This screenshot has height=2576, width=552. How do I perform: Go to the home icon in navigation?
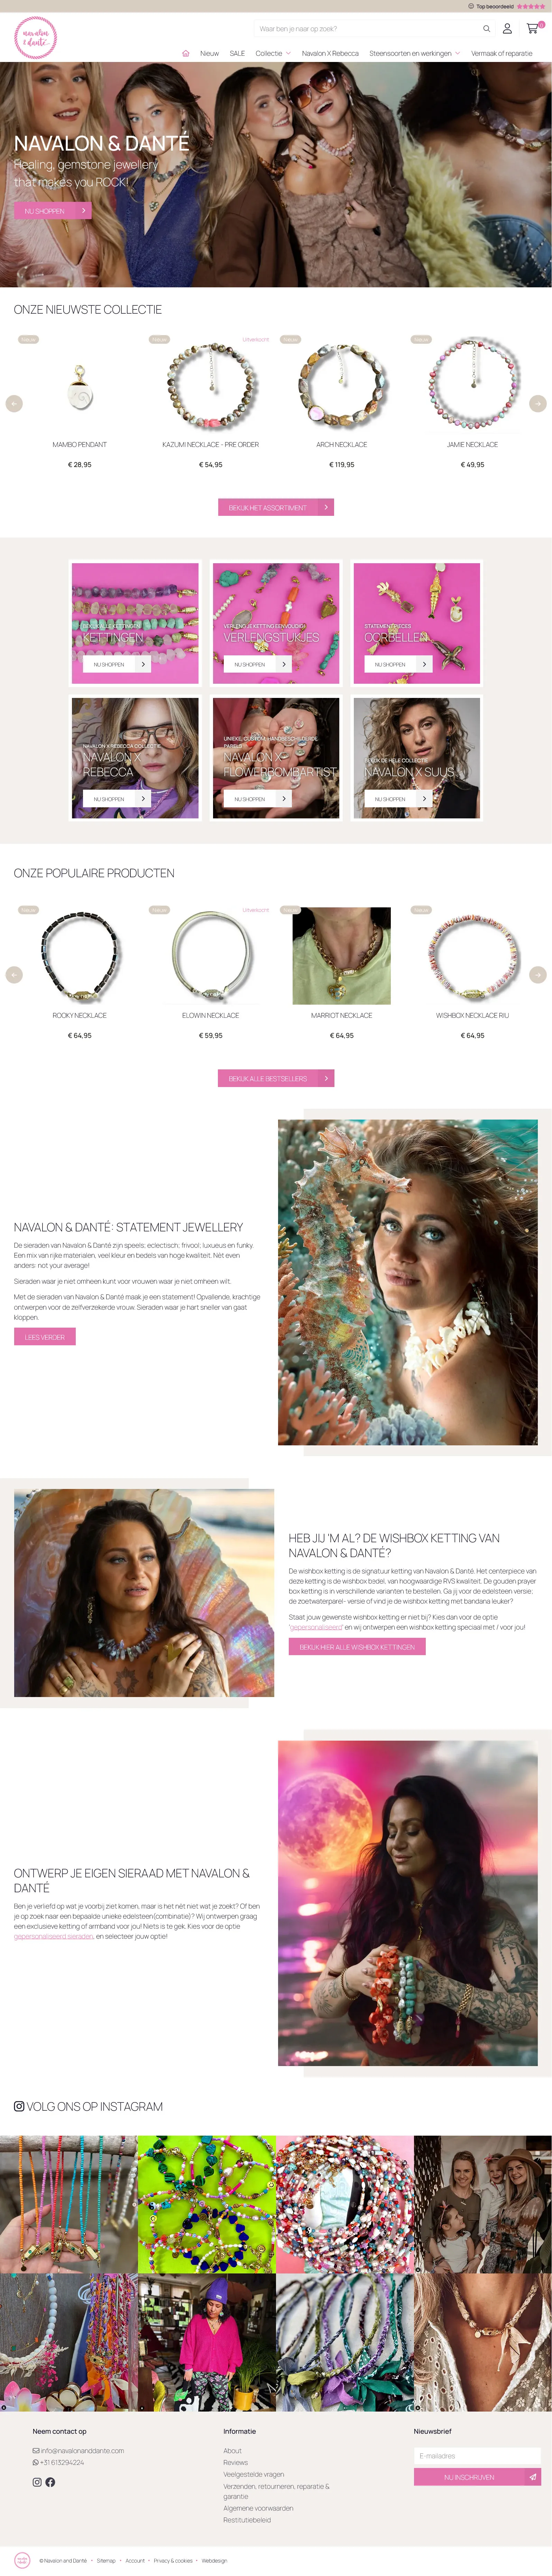pyautogui.click(x=186, y=53)
